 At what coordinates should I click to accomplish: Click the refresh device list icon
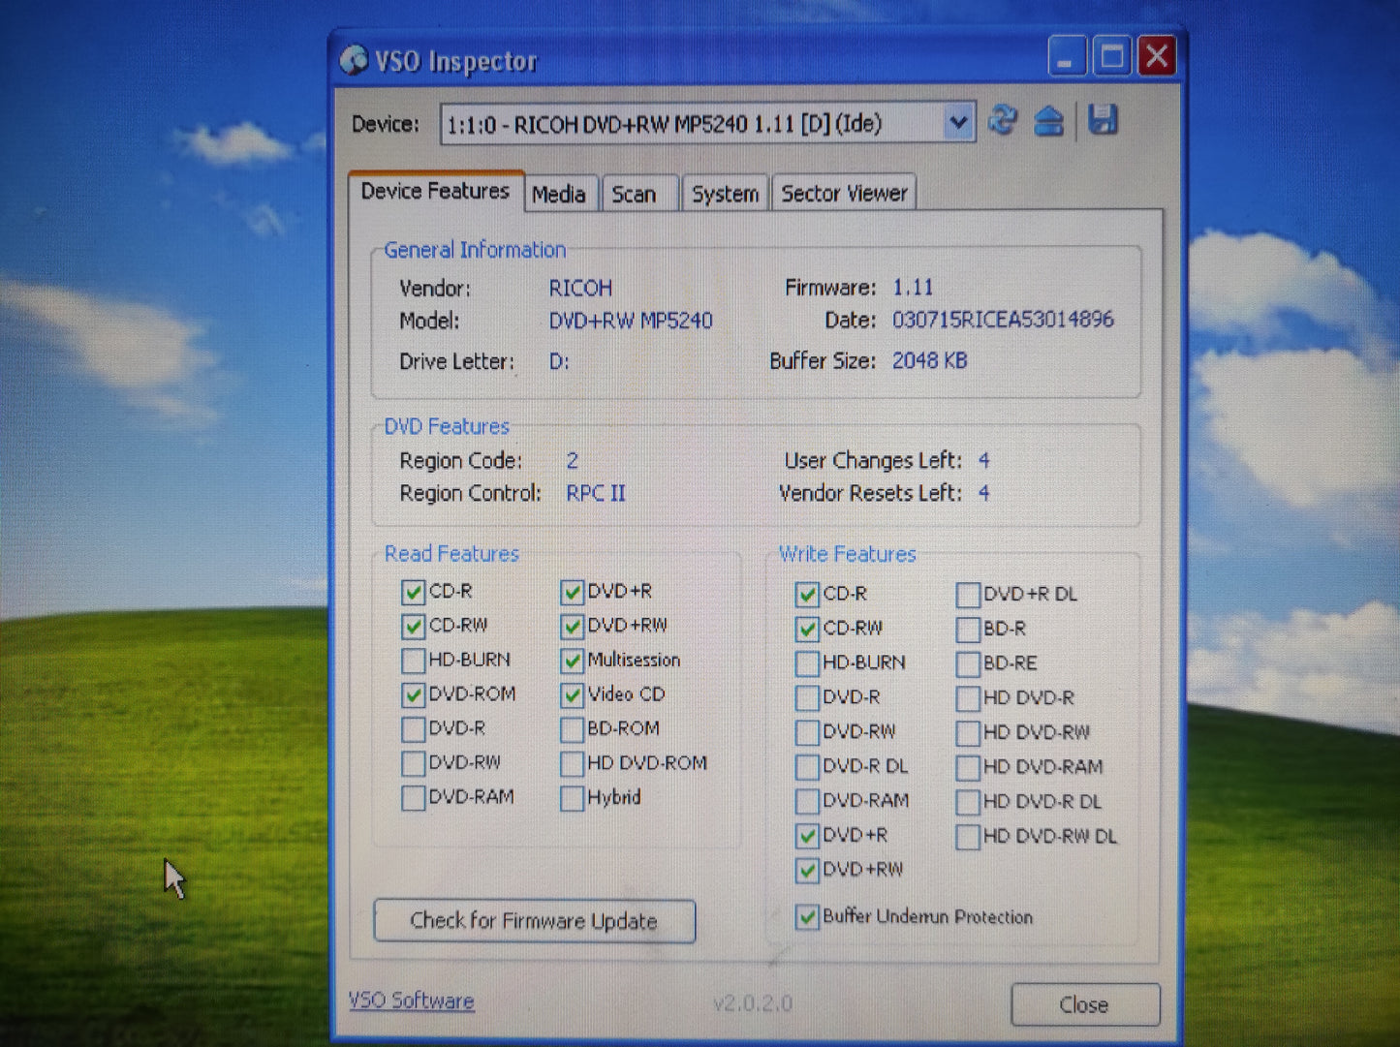[x=1003, y=121]
